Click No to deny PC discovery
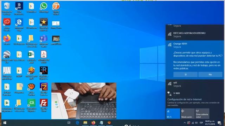The height and width of the screenshot is (126, 225). pos(210,75)
